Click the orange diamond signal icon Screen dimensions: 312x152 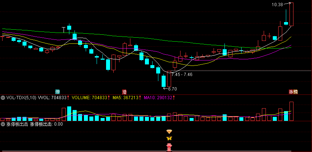point(169,132)
